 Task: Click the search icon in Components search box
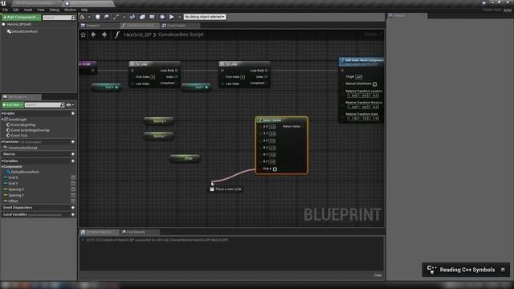73,18
